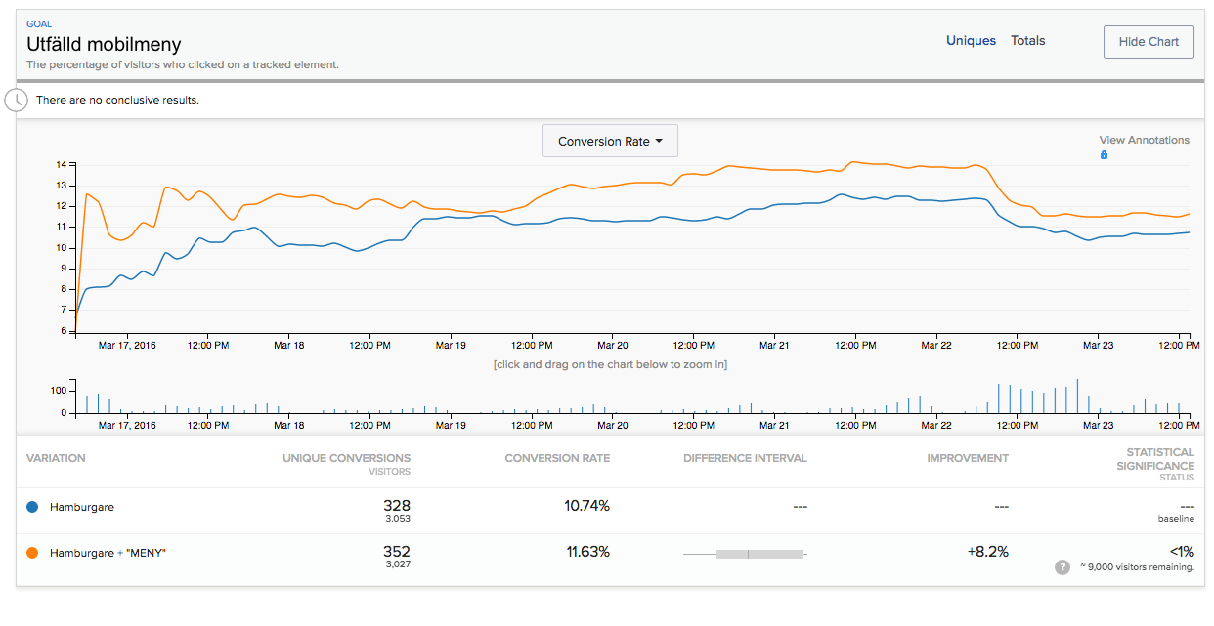Open the View Annotations link
The height and width of the screenshot is (626, 1214).
click(x=1144, y=140)
